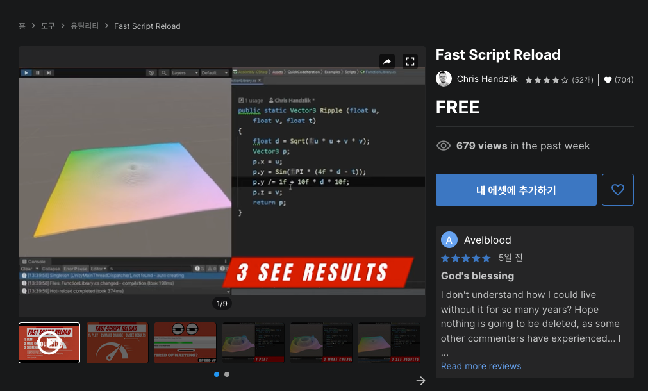Select the Console tab in the editor

point(35,261)
